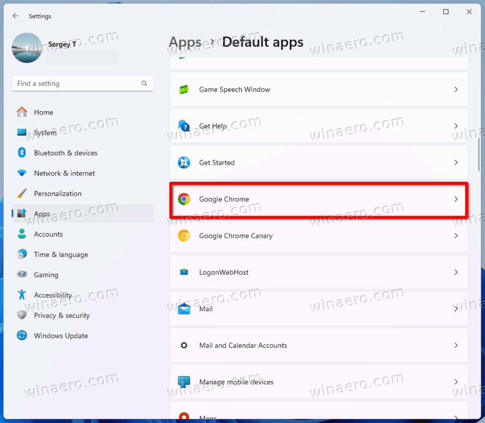Expand the Manage mobile devices chevron
This screenshot has width=485, height=423.
[456, 381]
